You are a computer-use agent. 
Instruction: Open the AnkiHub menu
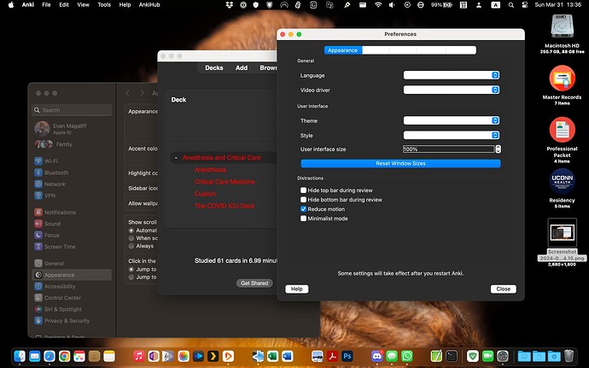(149, 5)
